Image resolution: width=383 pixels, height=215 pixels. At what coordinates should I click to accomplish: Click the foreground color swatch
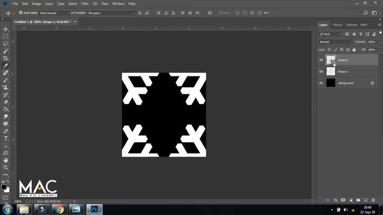[4, 187]
